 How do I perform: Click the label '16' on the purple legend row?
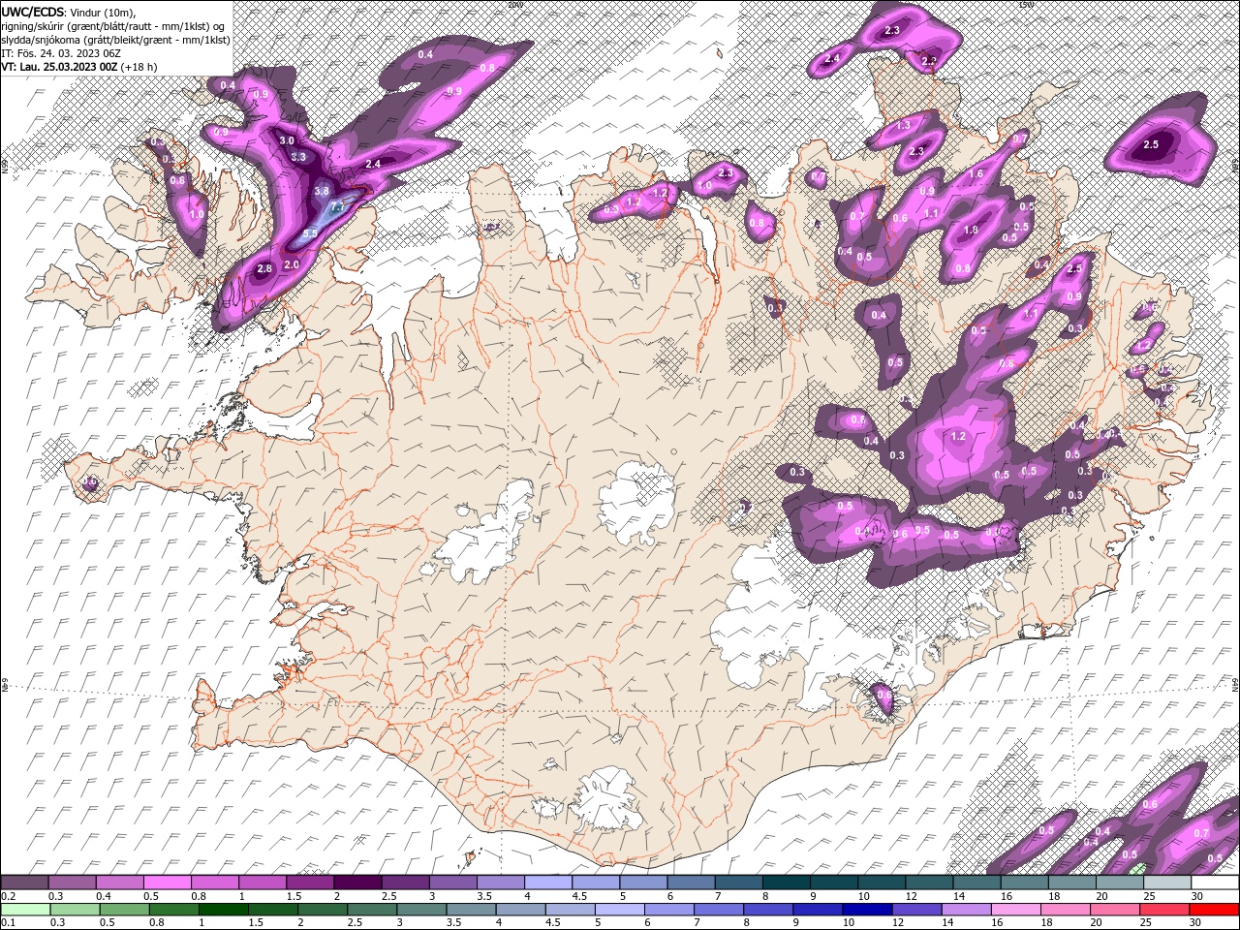tap(1005, 896)
